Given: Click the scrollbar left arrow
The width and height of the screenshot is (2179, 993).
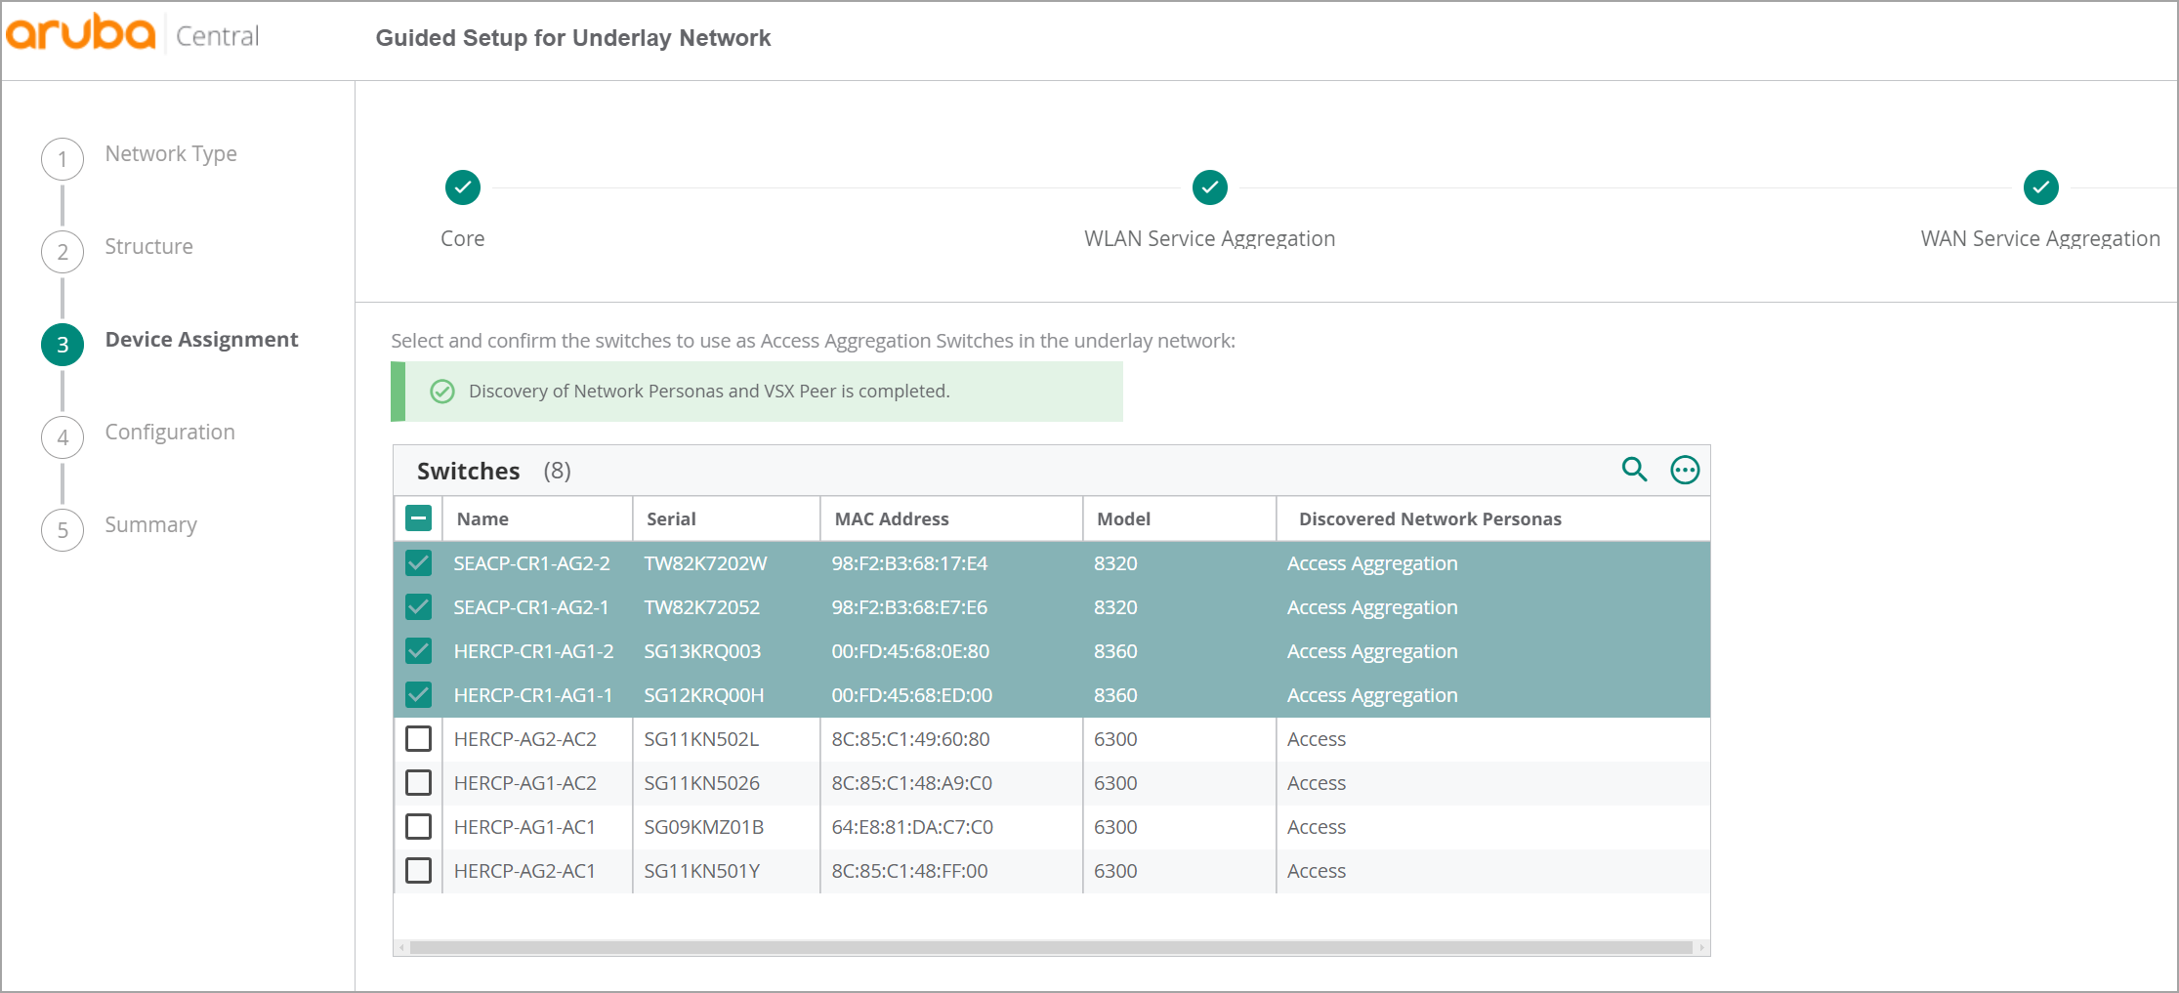Looking at the screenshot, I should coord(401,947).
